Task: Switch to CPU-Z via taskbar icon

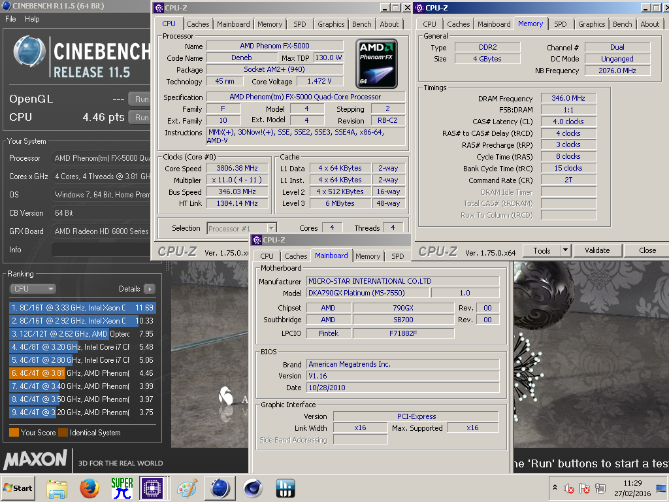Action: click(152, 488)
